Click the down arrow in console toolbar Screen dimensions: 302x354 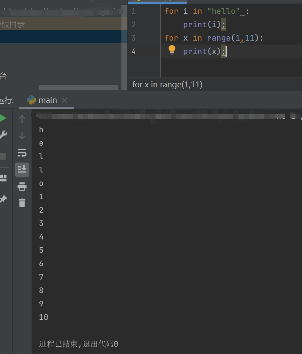tap(22, 136)
